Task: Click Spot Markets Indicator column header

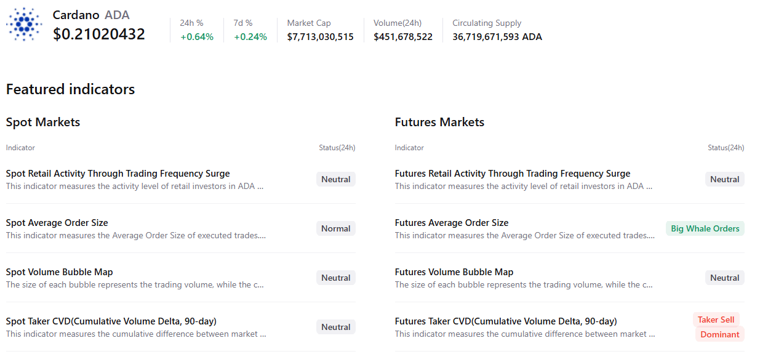Action: point(20,148)
